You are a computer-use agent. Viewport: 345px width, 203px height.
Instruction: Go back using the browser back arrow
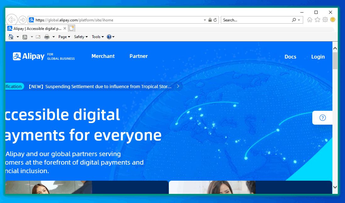click(x=11, y=20)
